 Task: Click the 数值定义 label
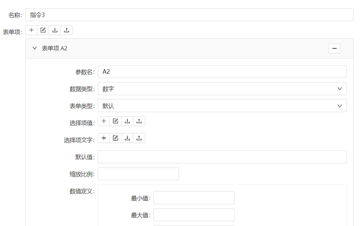[x=82, y=191]
